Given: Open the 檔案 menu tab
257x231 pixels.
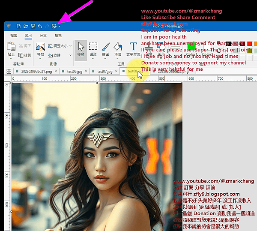Looking at the screenshot, I should tap(14, 36).
